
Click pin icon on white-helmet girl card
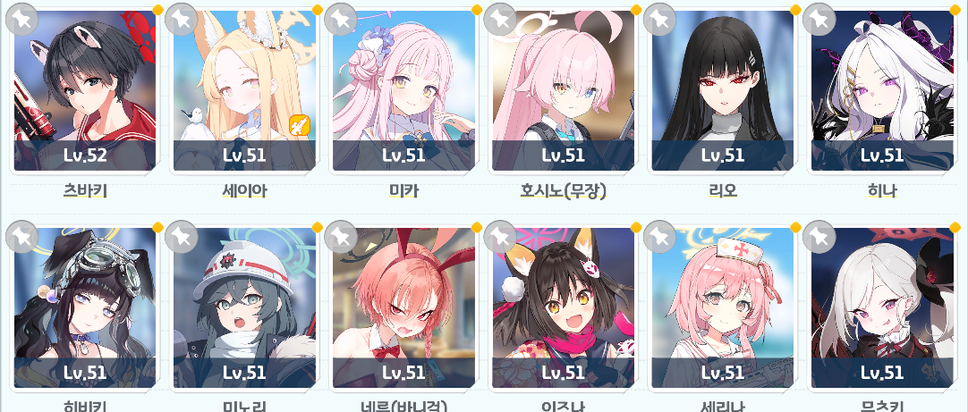(181, 236)
